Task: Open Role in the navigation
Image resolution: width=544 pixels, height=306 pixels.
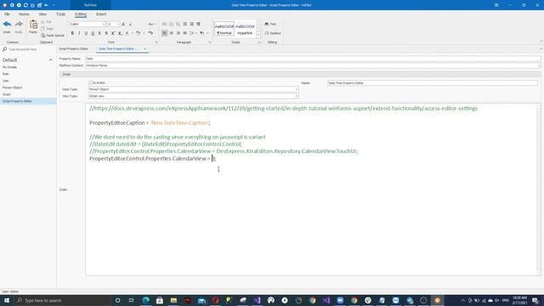Action: coord(6,74)
